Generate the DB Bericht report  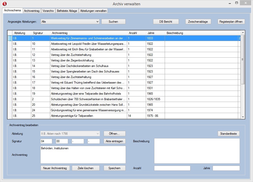166,22
